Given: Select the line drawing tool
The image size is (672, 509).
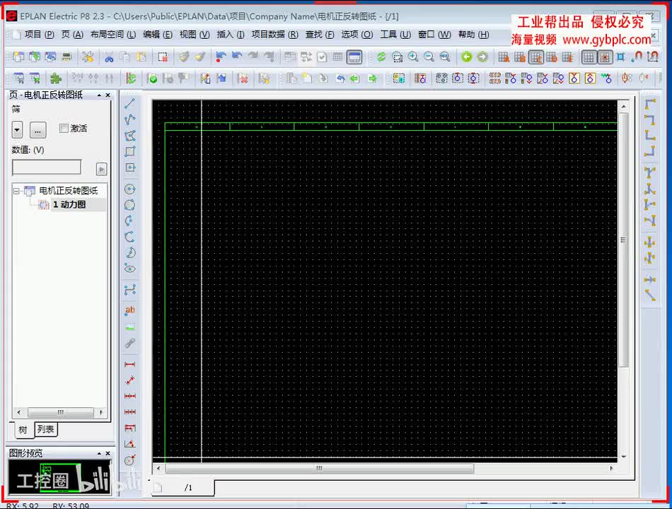Looking at the screenshot, I should click(130, 103).
